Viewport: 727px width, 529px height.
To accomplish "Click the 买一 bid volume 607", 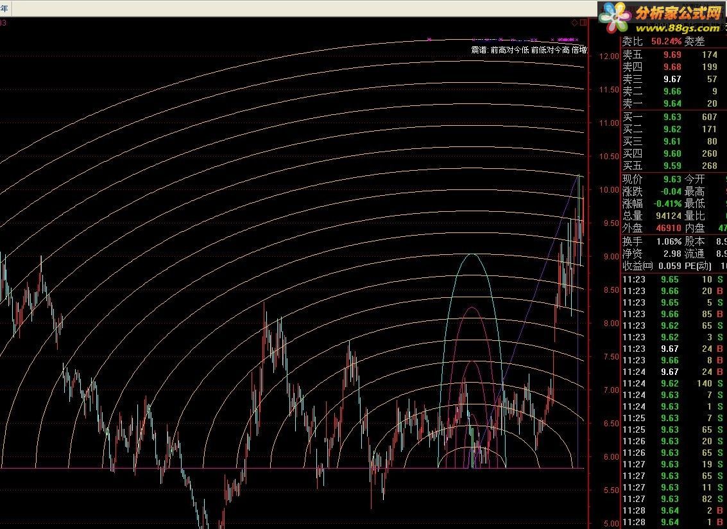I will pos(710,117).
